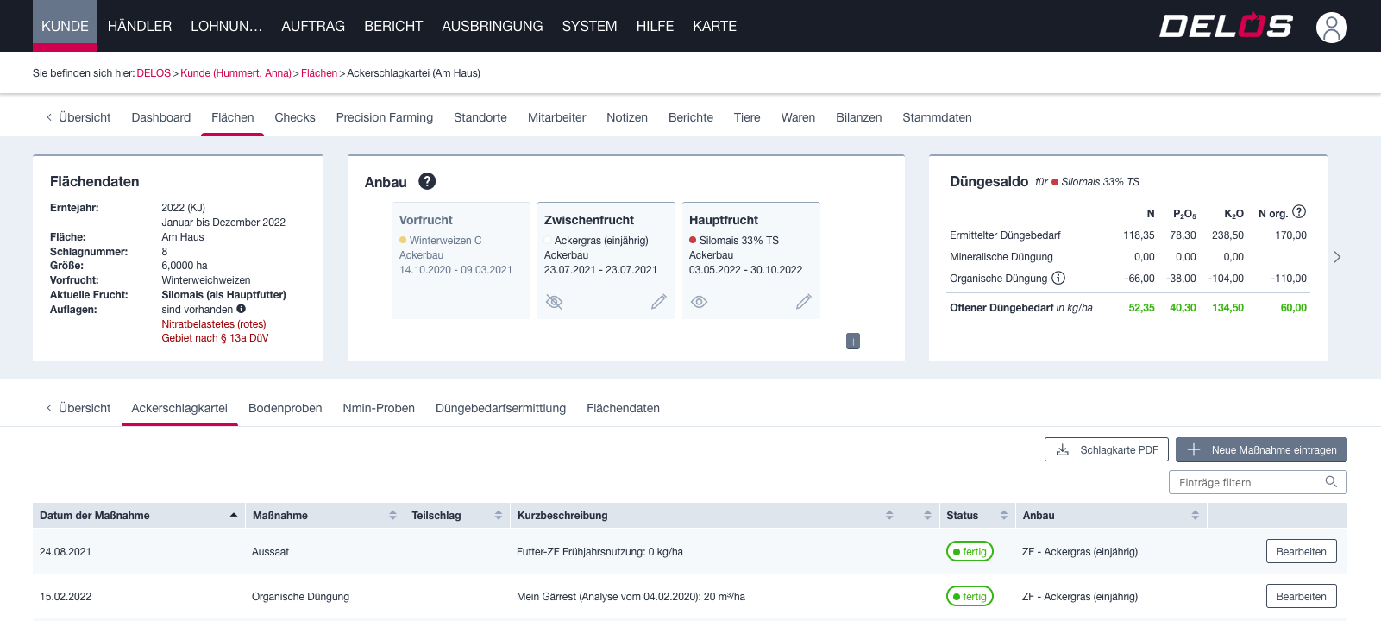1381x621 pixels.
Task: Click the search magnifier in Einträge filtern
Action: point(1331,482)
